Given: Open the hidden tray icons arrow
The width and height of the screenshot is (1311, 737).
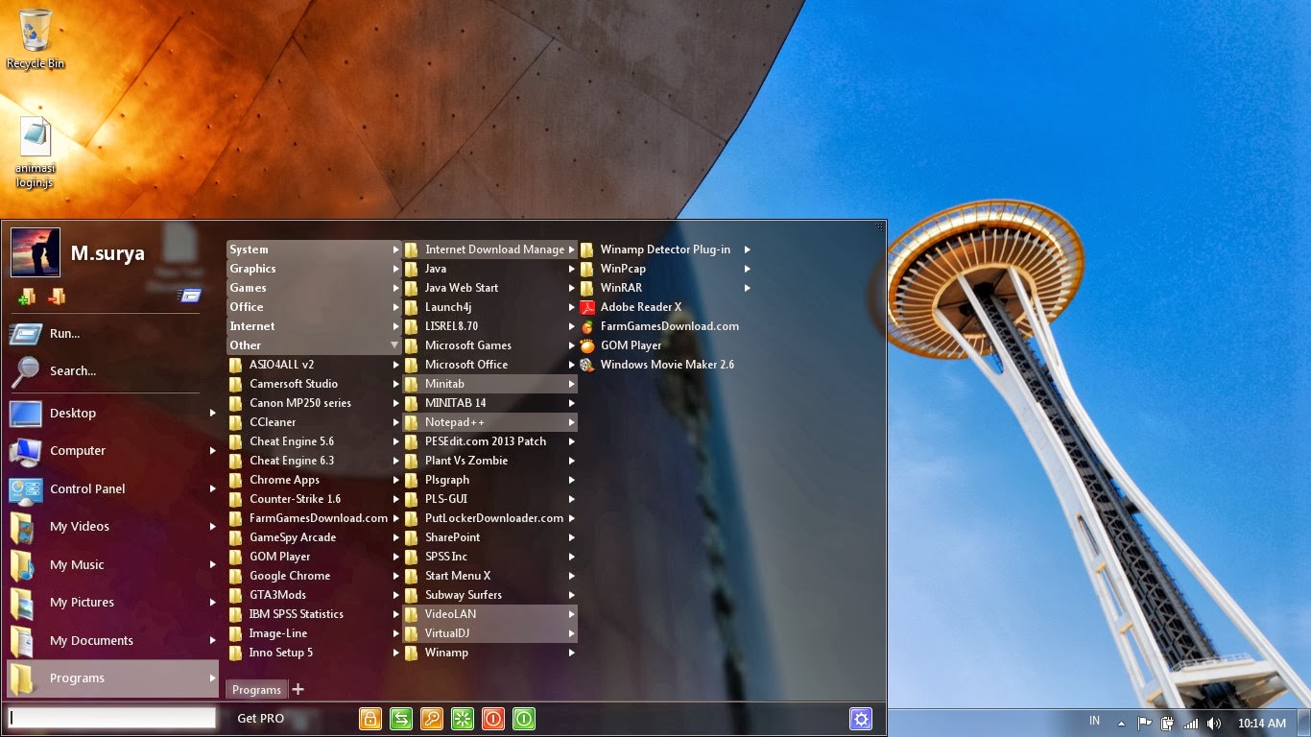Looking at the screenshot, I should point(1121,722).
